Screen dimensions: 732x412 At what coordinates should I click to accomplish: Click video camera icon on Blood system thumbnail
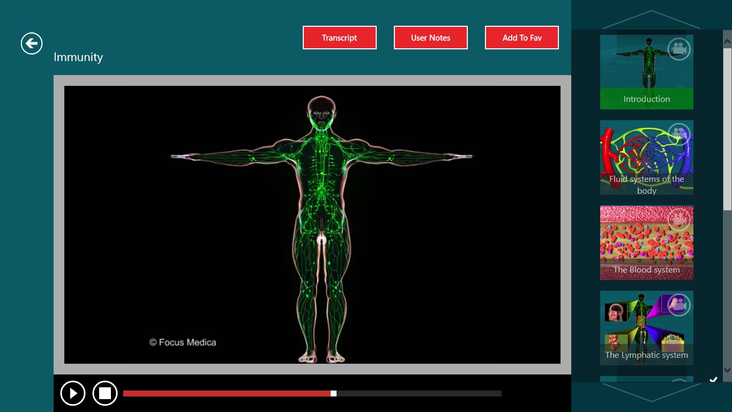point(679,219)
